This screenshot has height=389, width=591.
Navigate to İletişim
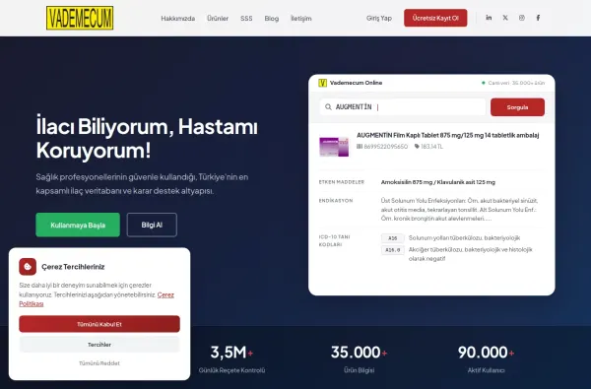(300, 18)
